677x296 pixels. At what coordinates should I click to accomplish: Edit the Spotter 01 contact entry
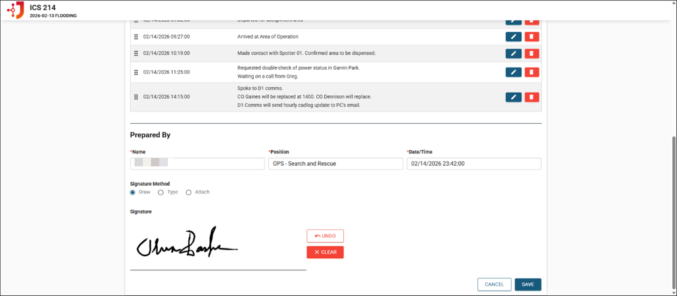click(513, 53)
